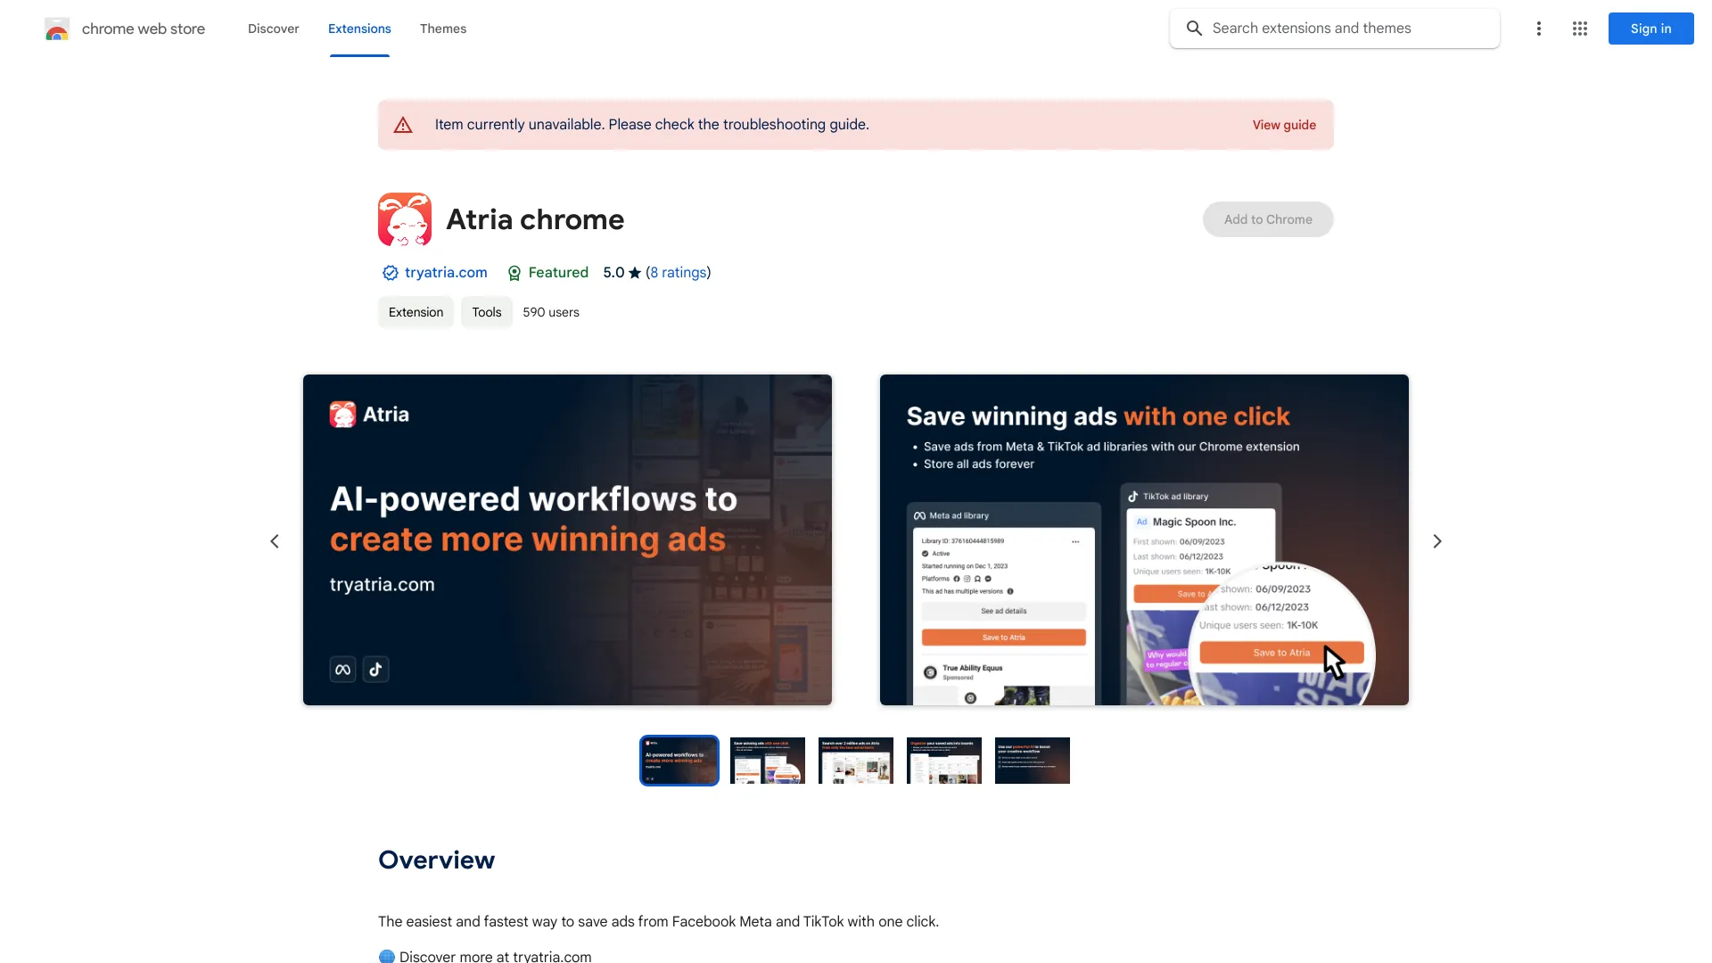This screenshot has height=963, width=1712.
Task: Click the Save winning ads slide image
Action: [1144, 540]
